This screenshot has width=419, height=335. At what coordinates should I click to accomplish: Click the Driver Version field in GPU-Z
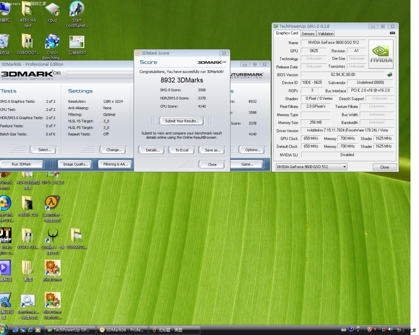(347, 130)
